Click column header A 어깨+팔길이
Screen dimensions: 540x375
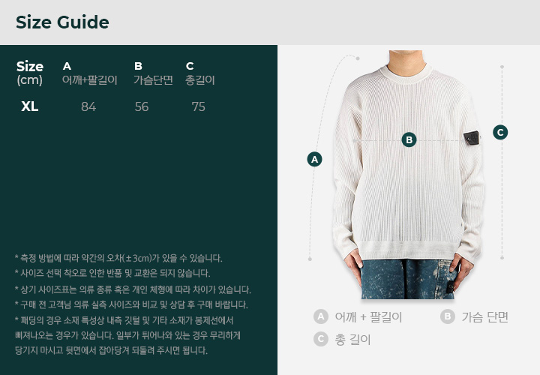click(x=90, y=73)
